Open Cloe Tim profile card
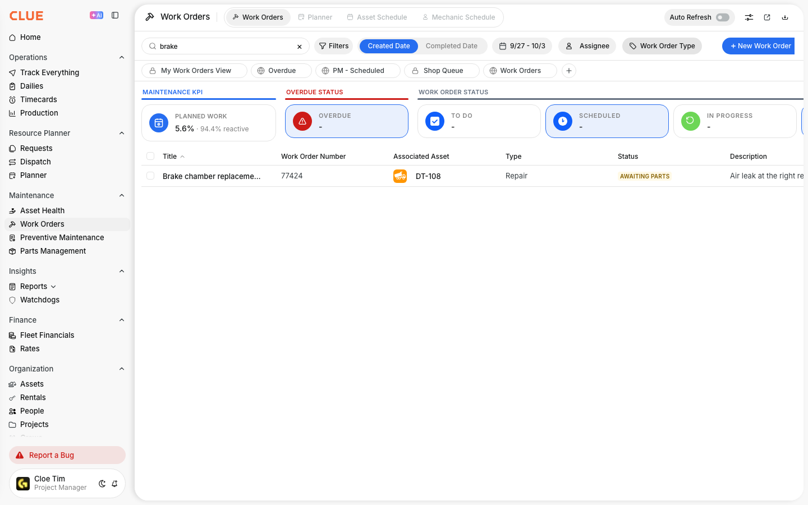808x505 pixels. (67, 483)
